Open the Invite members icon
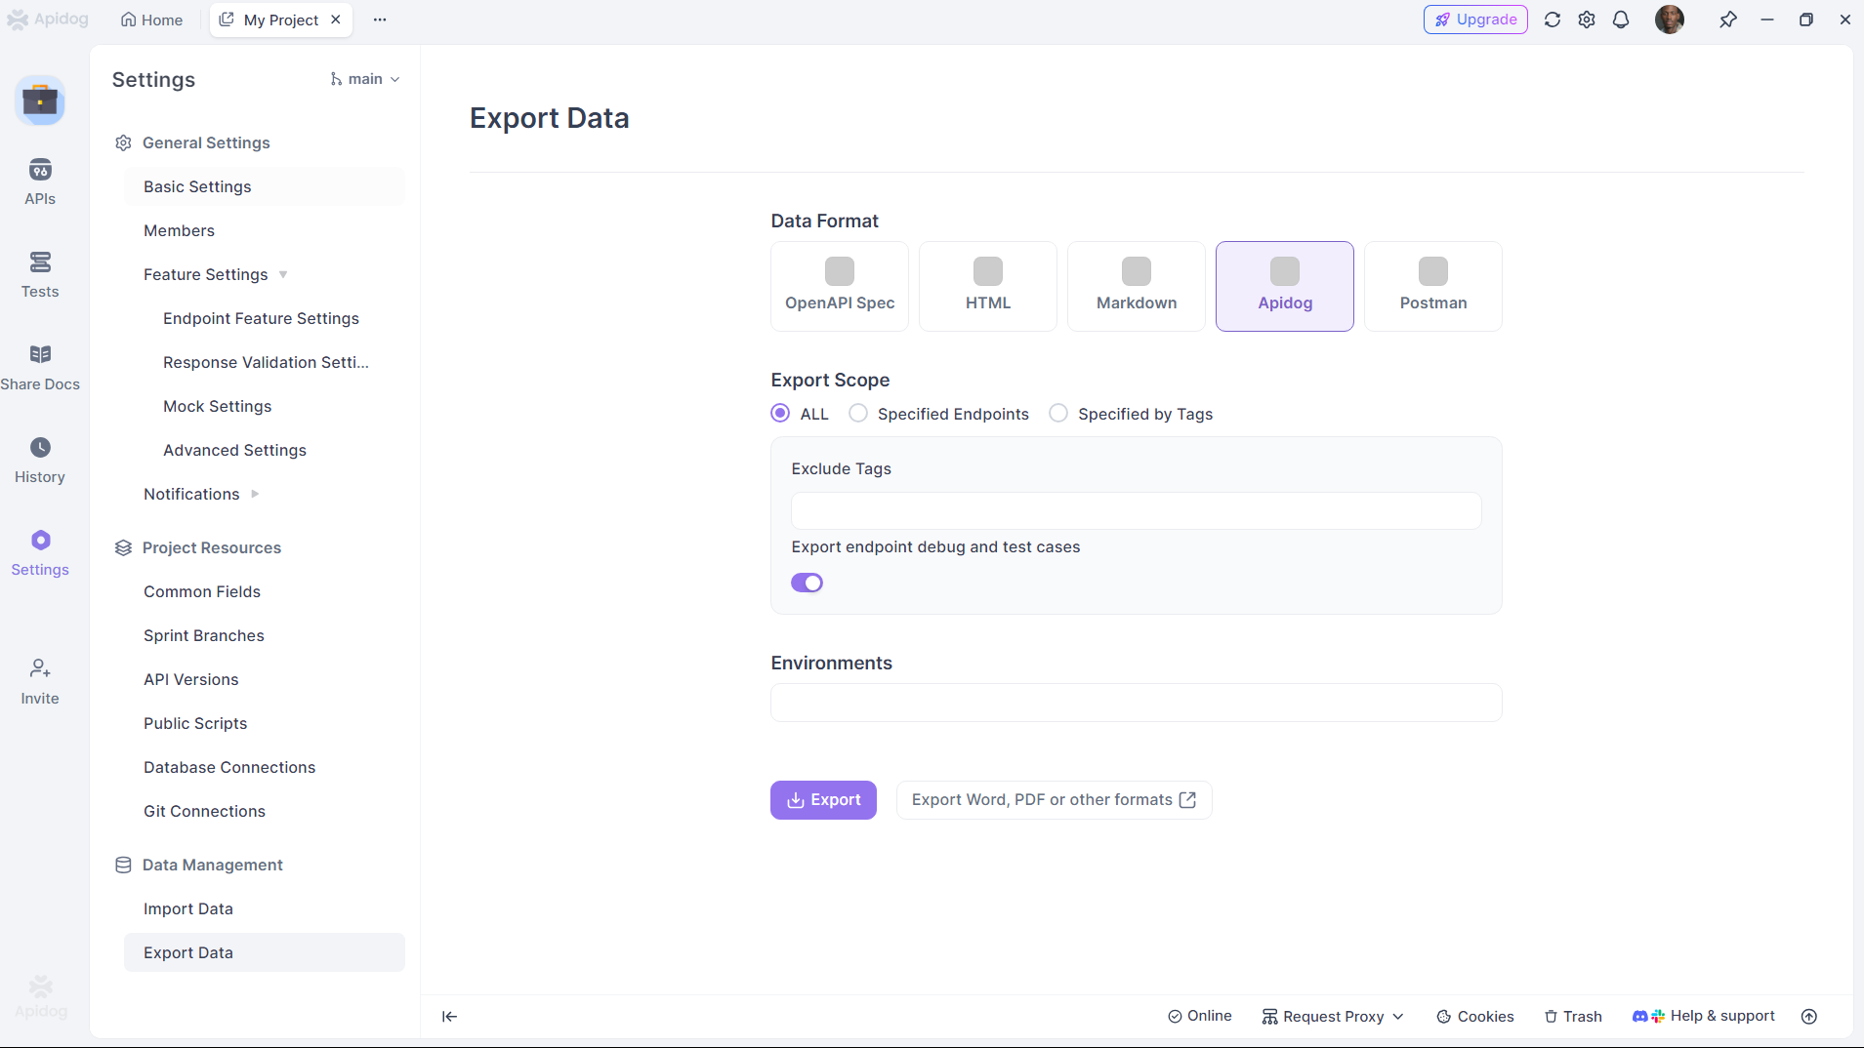This screenshot has height=1048, width=1864. tap(40, 681)
